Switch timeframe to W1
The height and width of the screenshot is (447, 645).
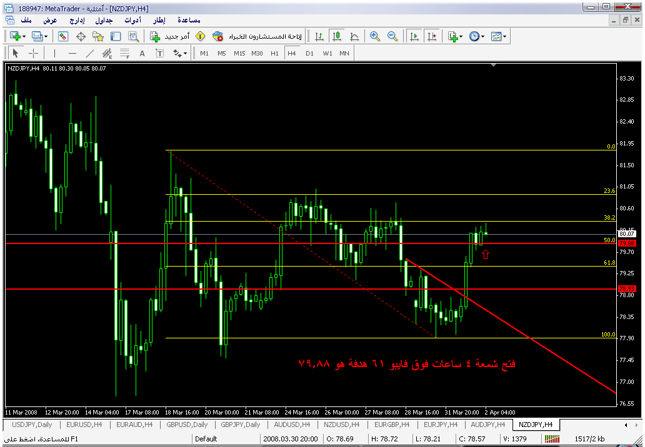pyautogui.click(x=327, y=54)
